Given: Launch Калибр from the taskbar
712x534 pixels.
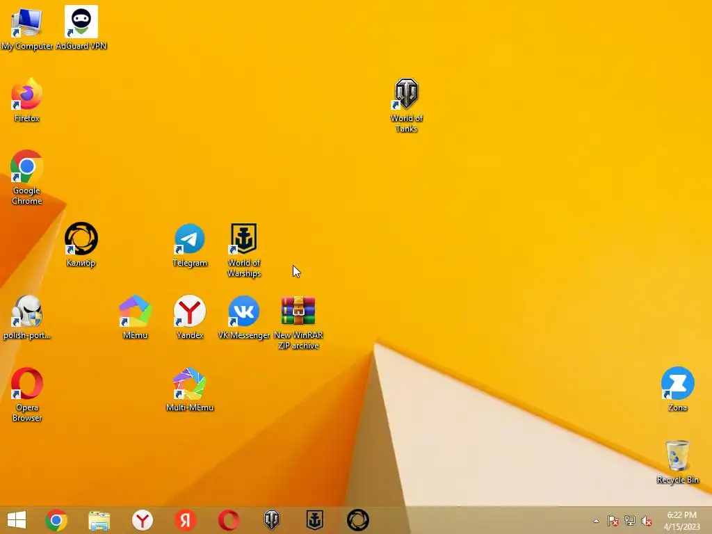Looking at the screenshot, I should coord(358,520).
